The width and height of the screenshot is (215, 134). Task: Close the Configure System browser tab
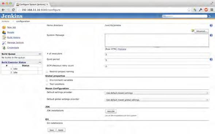click(x=47, y=4)
